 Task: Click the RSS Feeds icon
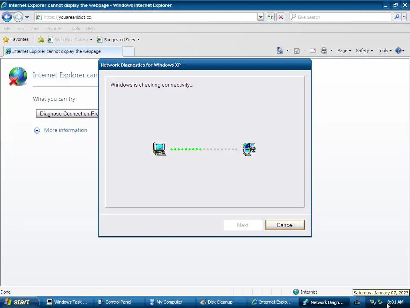297,51
